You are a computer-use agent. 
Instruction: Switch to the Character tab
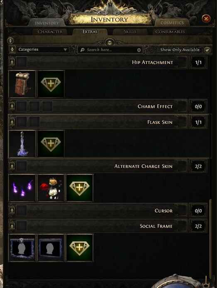coord(50,32)
